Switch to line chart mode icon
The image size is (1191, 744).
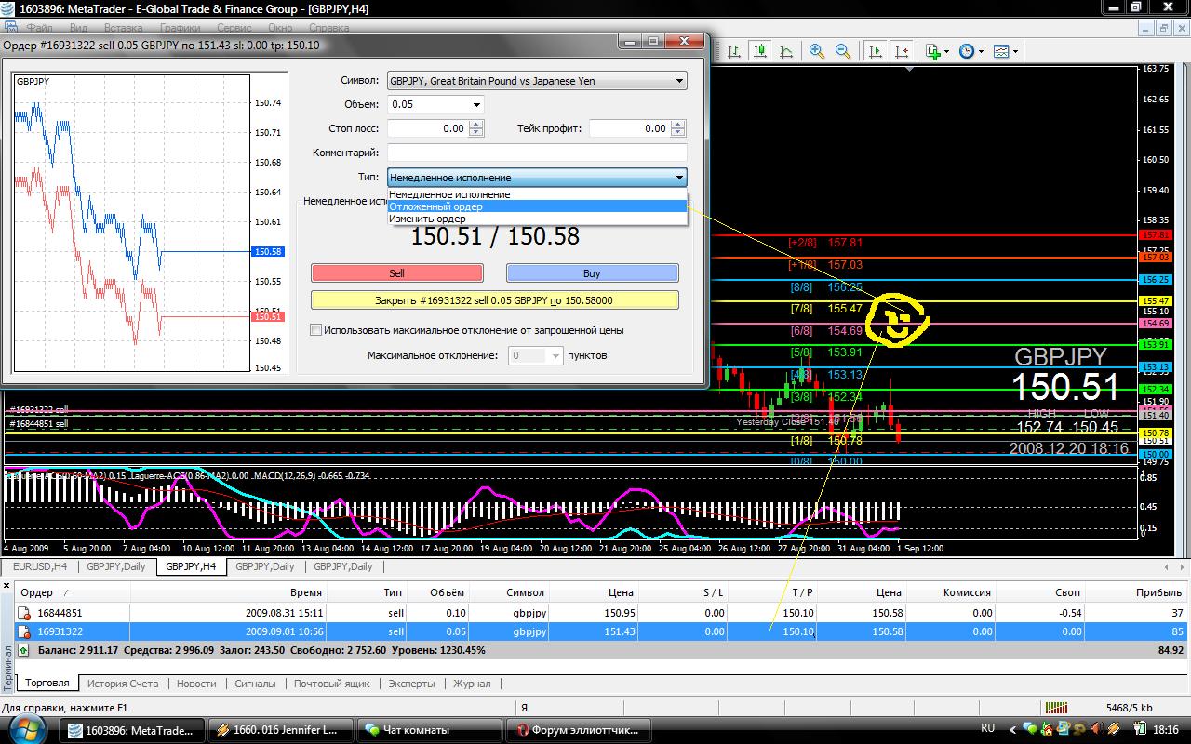pyautogui.click(x=786, y=51)
